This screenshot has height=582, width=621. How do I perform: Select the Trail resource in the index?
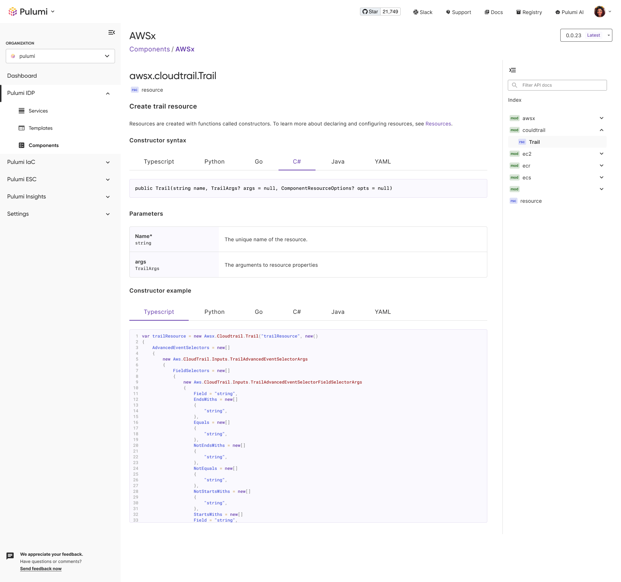point(557,142)
